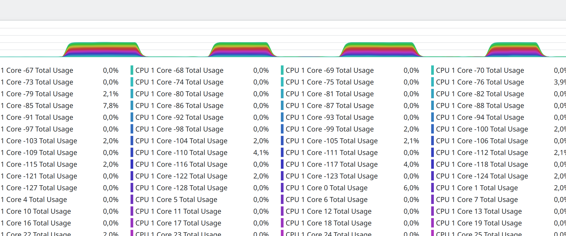Select the 'CPU 1 Core -87 Total Usage' label

[330, 106]
